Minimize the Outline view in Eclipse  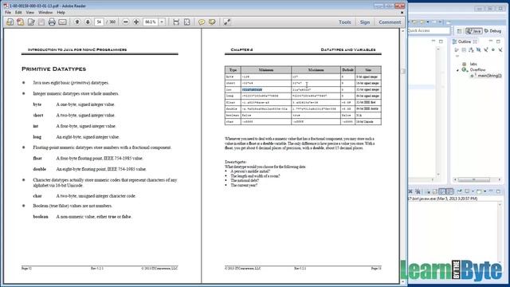pyautogui.click(x=491, y=41)
